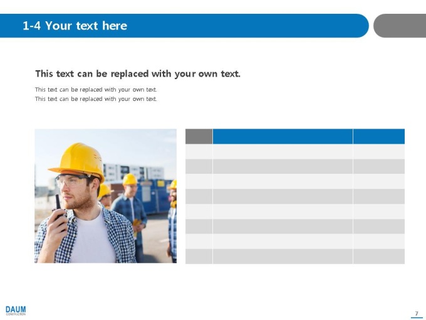Click the slide page number 7
Viewport: 426px width, 320px height.
tap(417, 314)
